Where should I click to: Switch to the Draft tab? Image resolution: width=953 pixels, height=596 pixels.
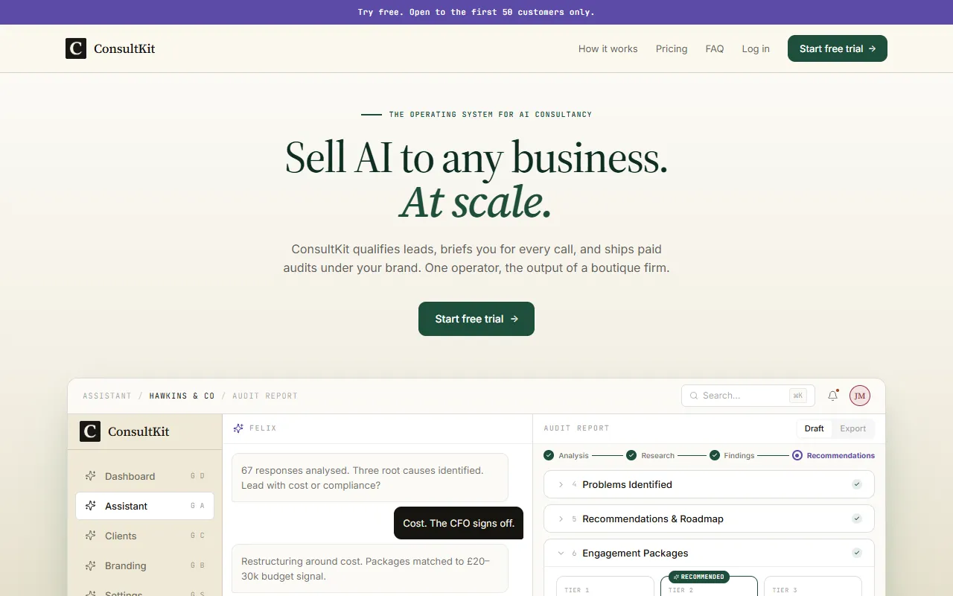tap(815, 428)
